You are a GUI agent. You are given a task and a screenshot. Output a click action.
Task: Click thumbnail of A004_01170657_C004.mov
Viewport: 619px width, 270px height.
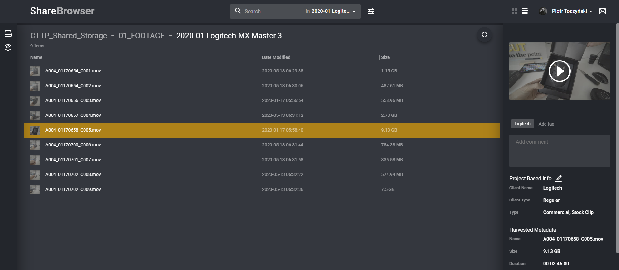point(35,115)
